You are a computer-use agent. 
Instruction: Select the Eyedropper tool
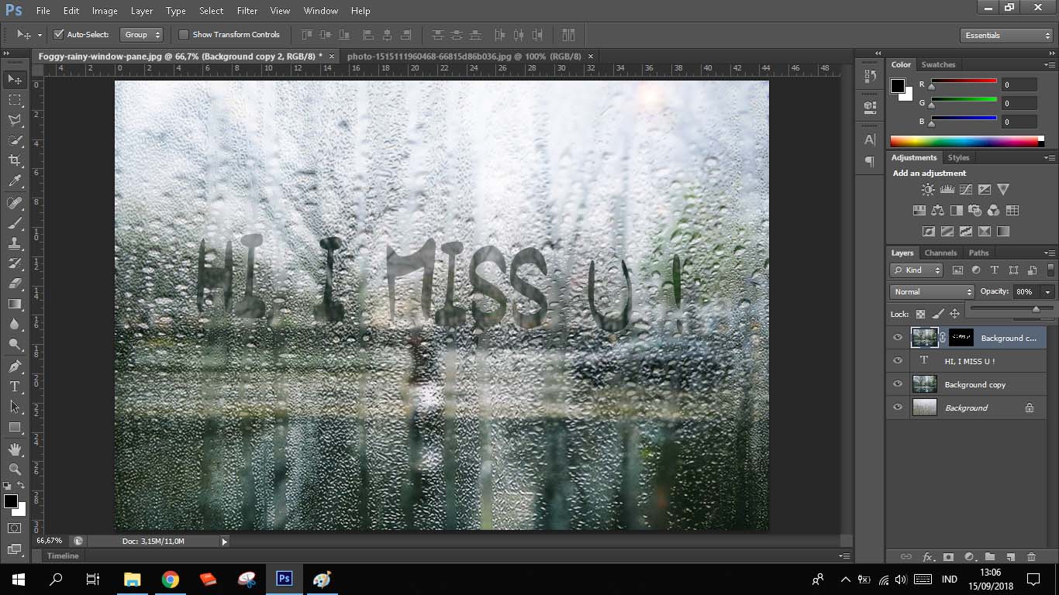[x=15, y=181]
